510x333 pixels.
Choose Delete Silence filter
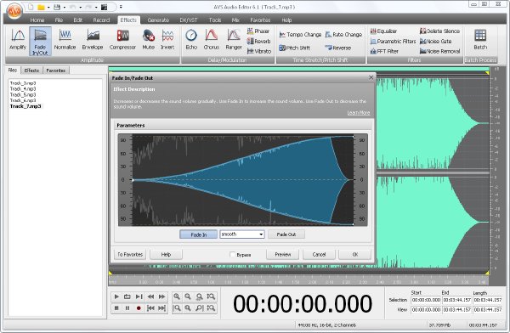point(439,31)
